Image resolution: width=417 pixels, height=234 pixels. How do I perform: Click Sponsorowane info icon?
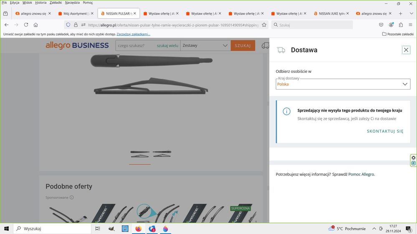71,197
